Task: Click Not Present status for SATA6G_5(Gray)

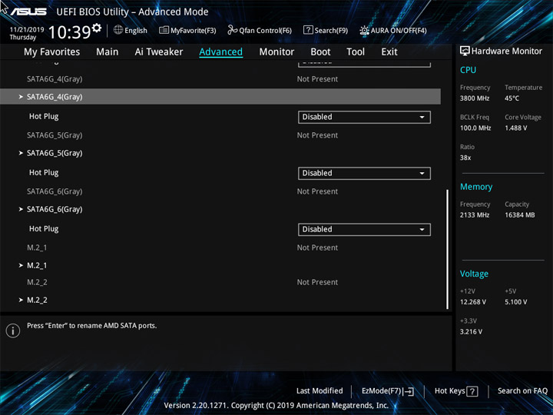Action: 317,135
